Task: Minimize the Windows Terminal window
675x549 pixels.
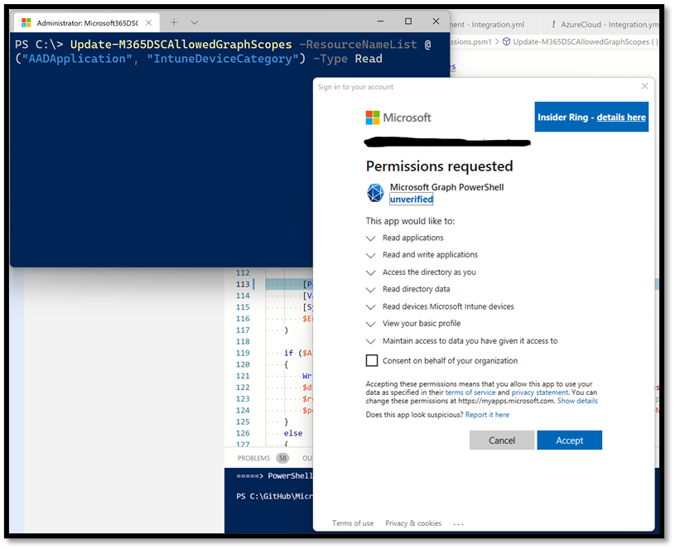Action: (380, 21)
